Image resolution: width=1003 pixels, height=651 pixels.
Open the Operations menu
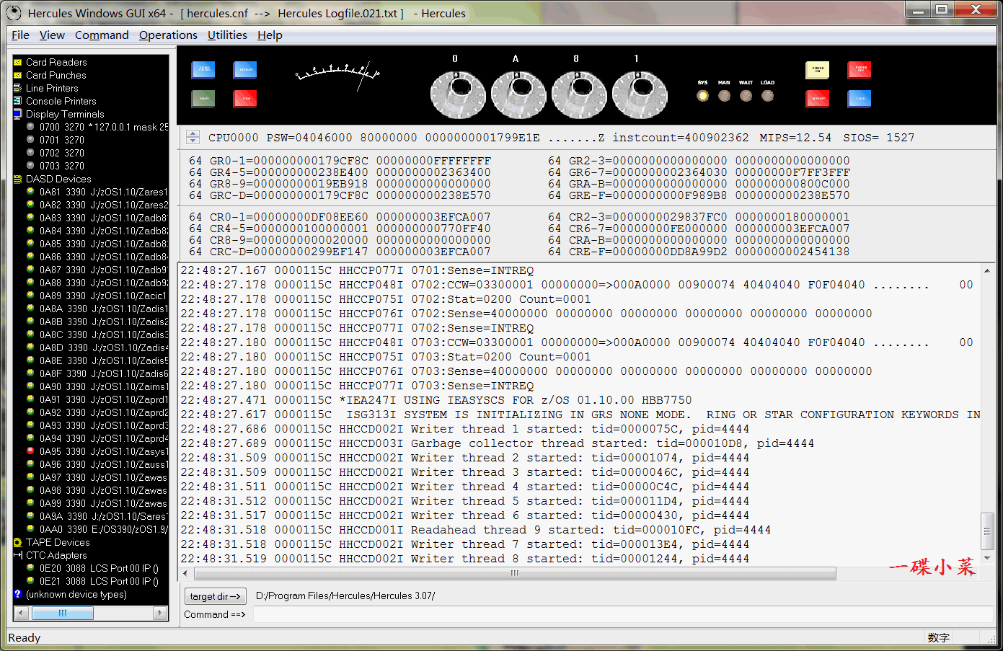pyautogui.click(x=168, y=35)
